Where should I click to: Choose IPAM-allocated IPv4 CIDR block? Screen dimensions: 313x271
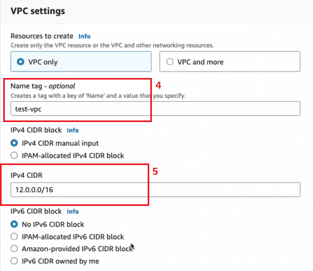tap(67, 155)
